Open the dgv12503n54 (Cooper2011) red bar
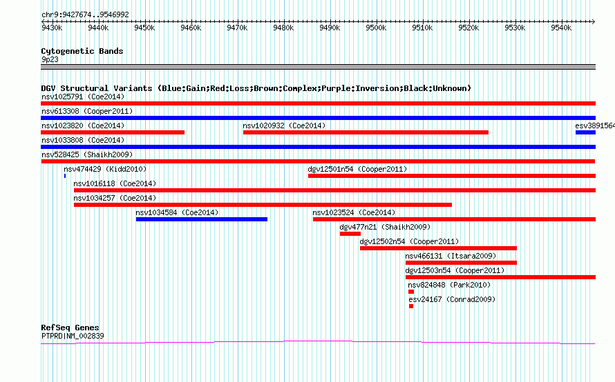 click(x=500, y=277)
